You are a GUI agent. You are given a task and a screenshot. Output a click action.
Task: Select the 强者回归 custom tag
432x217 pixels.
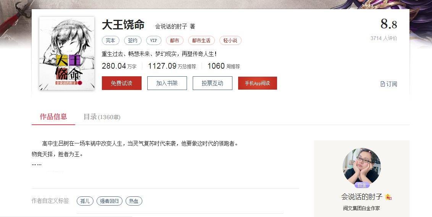pos(110,201)
